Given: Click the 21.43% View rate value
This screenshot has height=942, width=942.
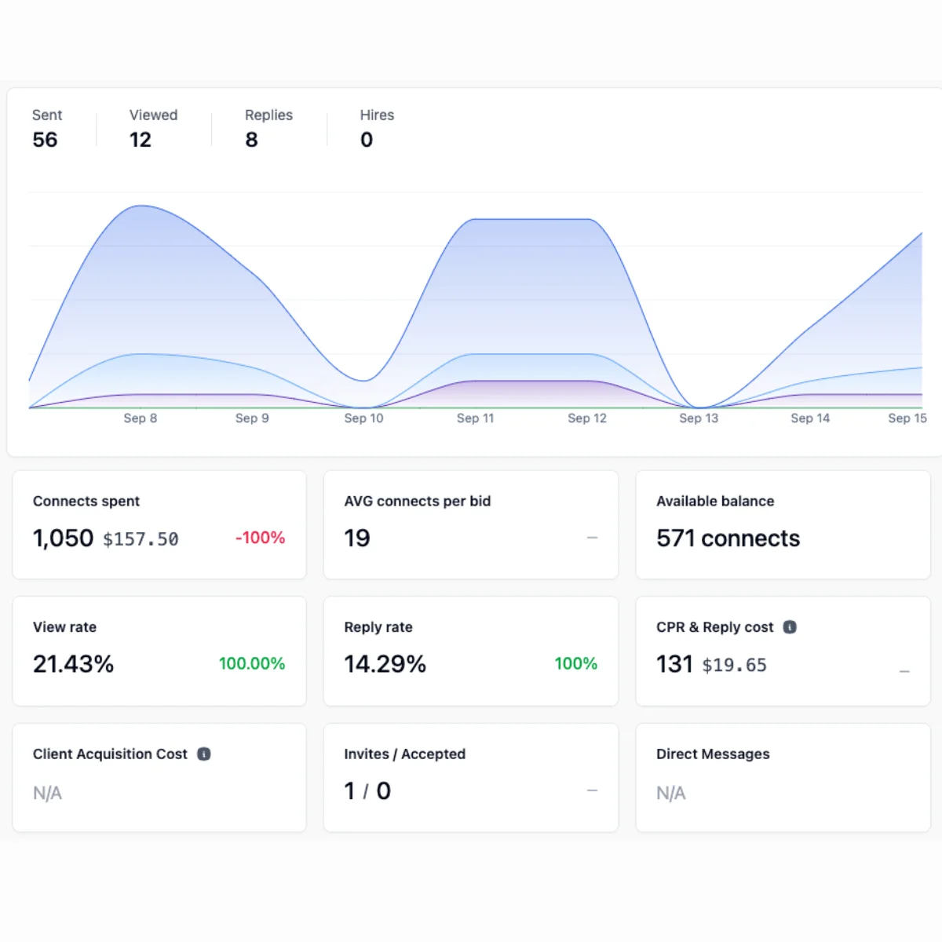Looking at the screenshot, I should (73, 664).
